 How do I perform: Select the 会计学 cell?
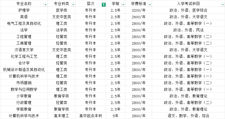coord(24,63)
